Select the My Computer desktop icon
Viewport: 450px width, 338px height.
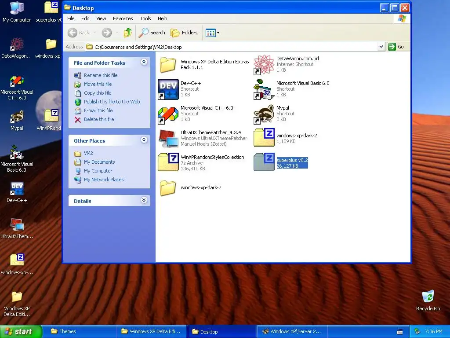17,12
